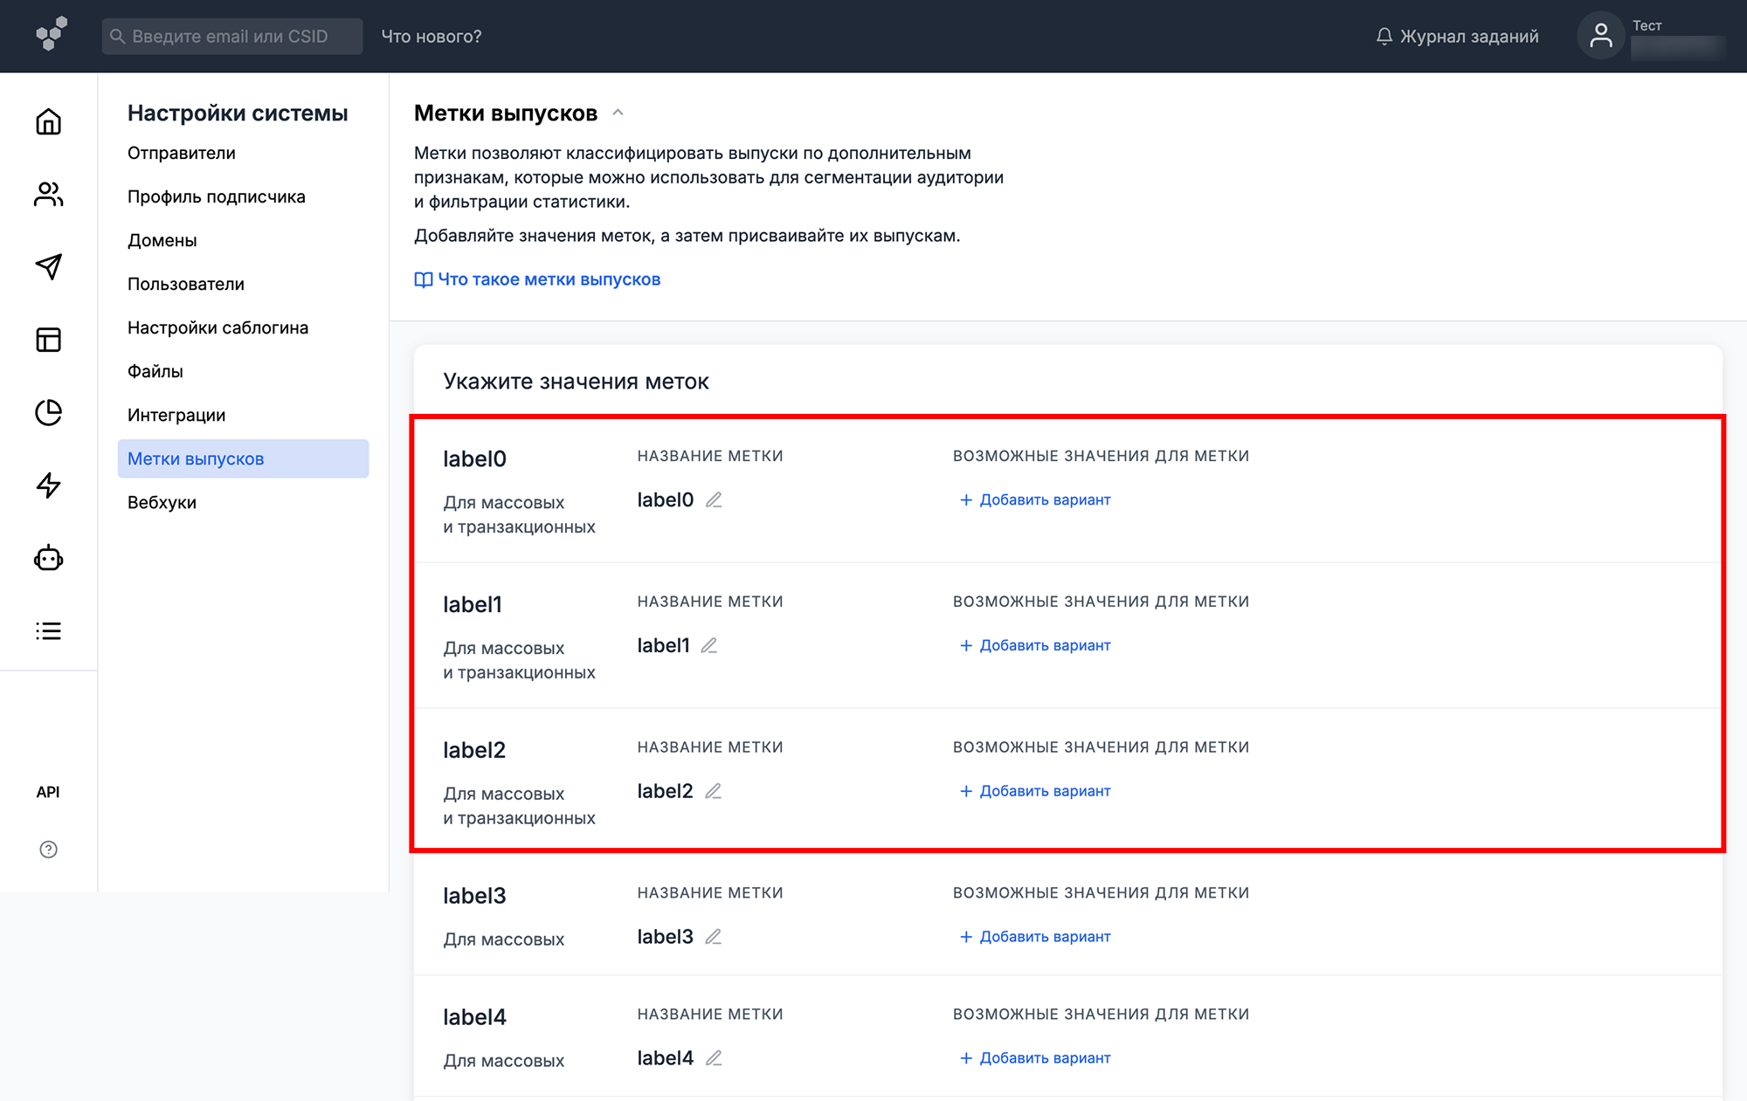Edit label3 name with pencil icon
Image resolution: width=1747 pixels, height=1101 pixels.
tap(714, 937)
